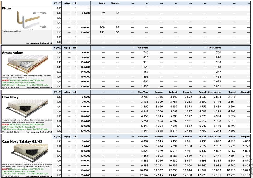The width and height of the screenshot is (253, 178).
Task: Click the Czar Nocy section 'Amicor' header
Action: pyautogui.click(x=159, y=92)
